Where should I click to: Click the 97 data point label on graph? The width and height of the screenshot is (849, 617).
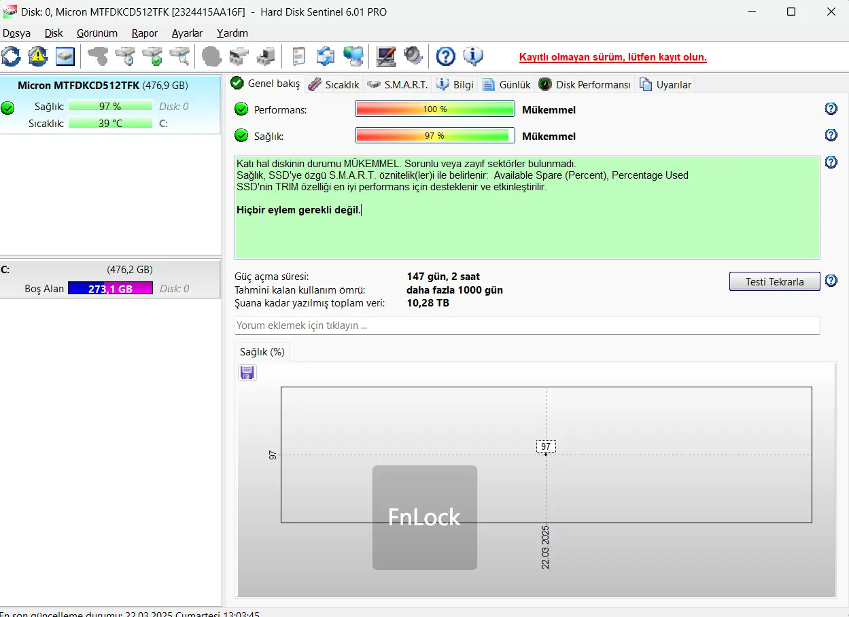pyautogui.click(x=546, y=446)
